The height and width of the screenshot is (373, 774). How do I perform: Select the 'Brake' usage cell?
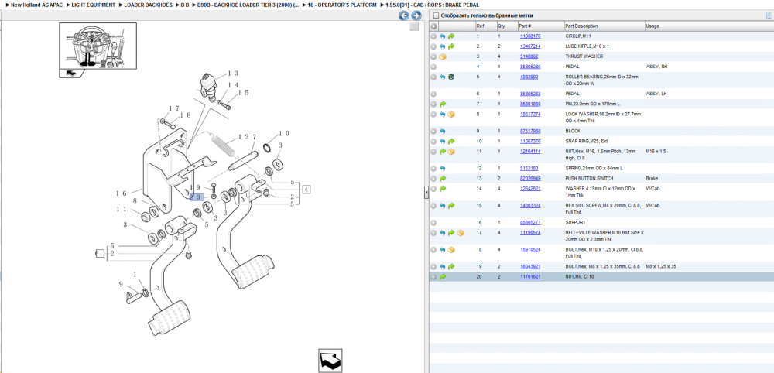click(x=652, y=179)
